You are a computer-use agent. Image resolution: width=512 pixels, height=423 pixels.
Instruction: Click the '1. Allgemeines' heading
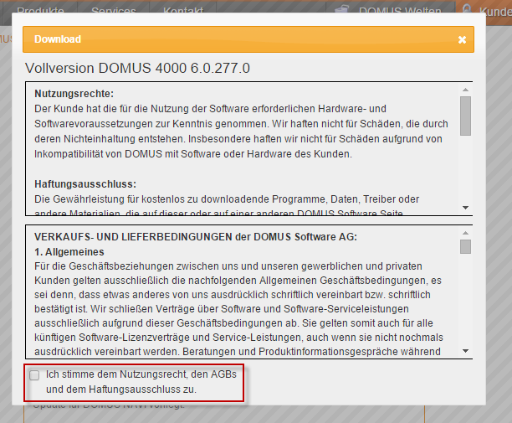[x=69, y=252]
